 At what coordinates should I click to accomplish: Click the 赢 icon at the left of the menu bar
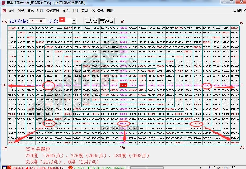(x=3, y=11)
